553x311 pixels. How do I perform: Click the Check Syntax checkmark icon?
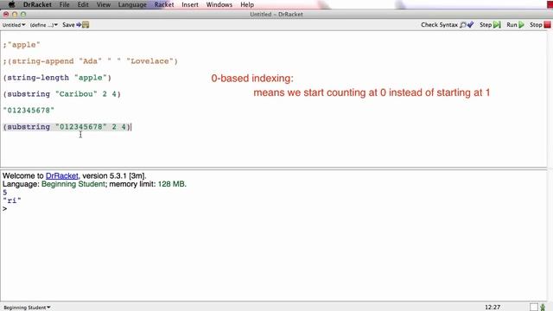pyautogui.click(x=470, y=25)
